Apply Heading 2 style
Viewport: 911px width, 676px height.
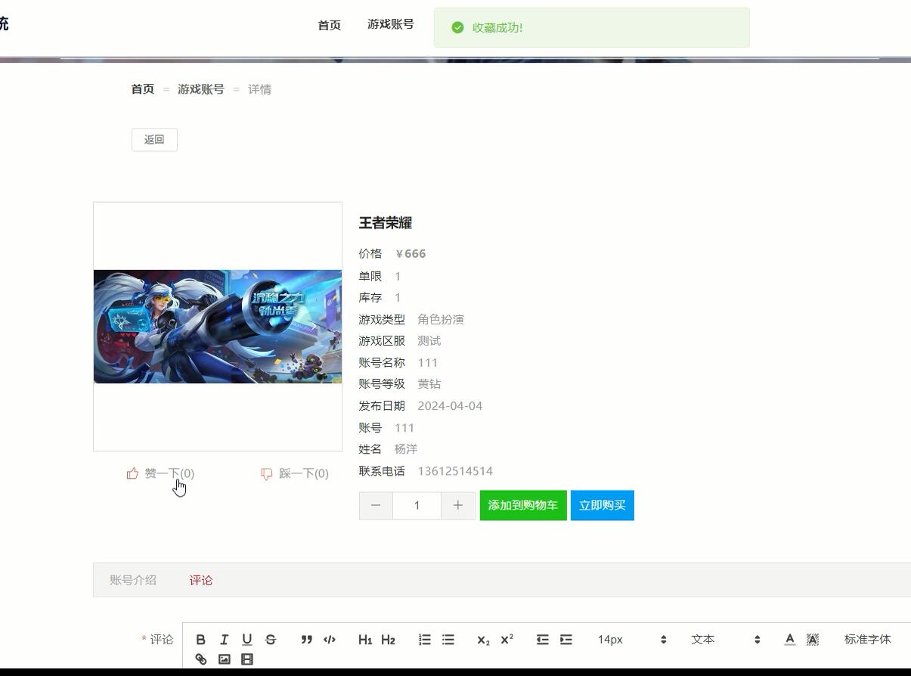tap(388, 639)
